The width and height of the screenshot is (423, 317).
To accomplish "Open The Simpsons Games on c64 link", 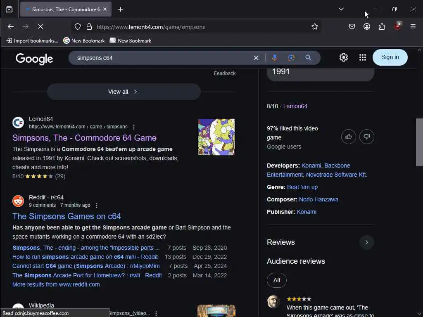I will [x=67, y=216].
